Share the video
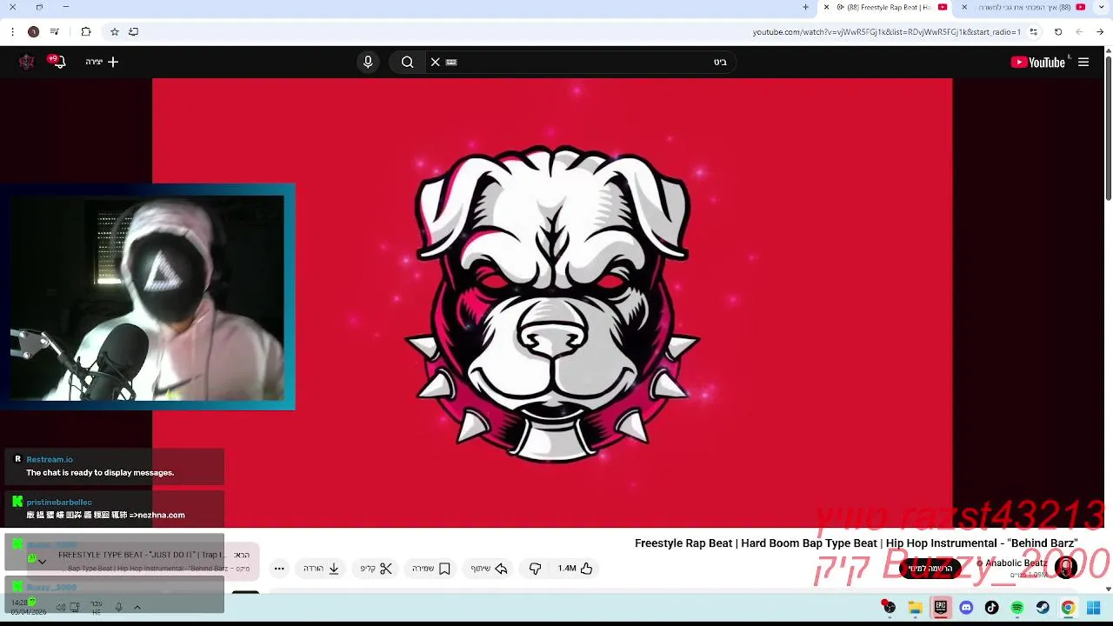This screenshot has height=626, width=1113. (489, 569)
